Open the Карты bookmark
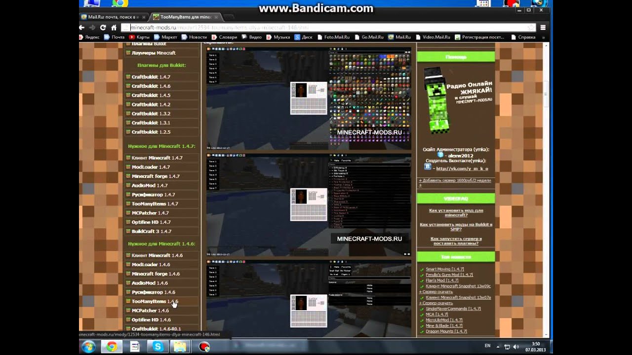The height and width of the screenshot is (355, 632). pos(140,37)
